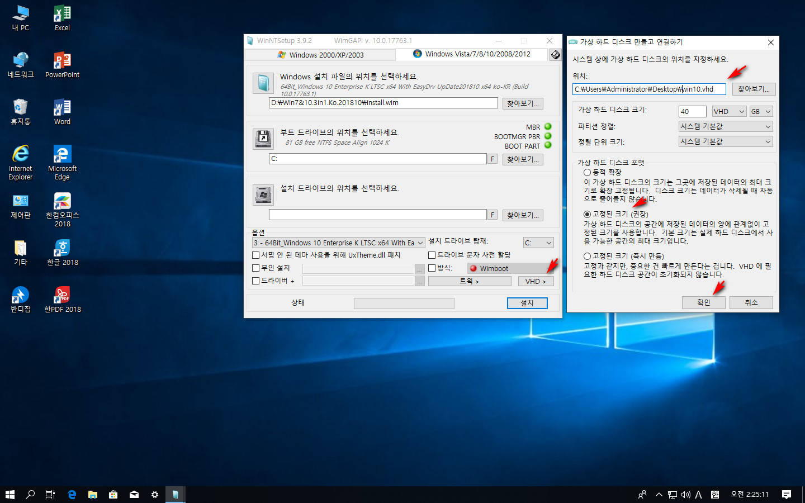
Task: Open File Explorer from taskbar
Action: (x=92, y=494)
